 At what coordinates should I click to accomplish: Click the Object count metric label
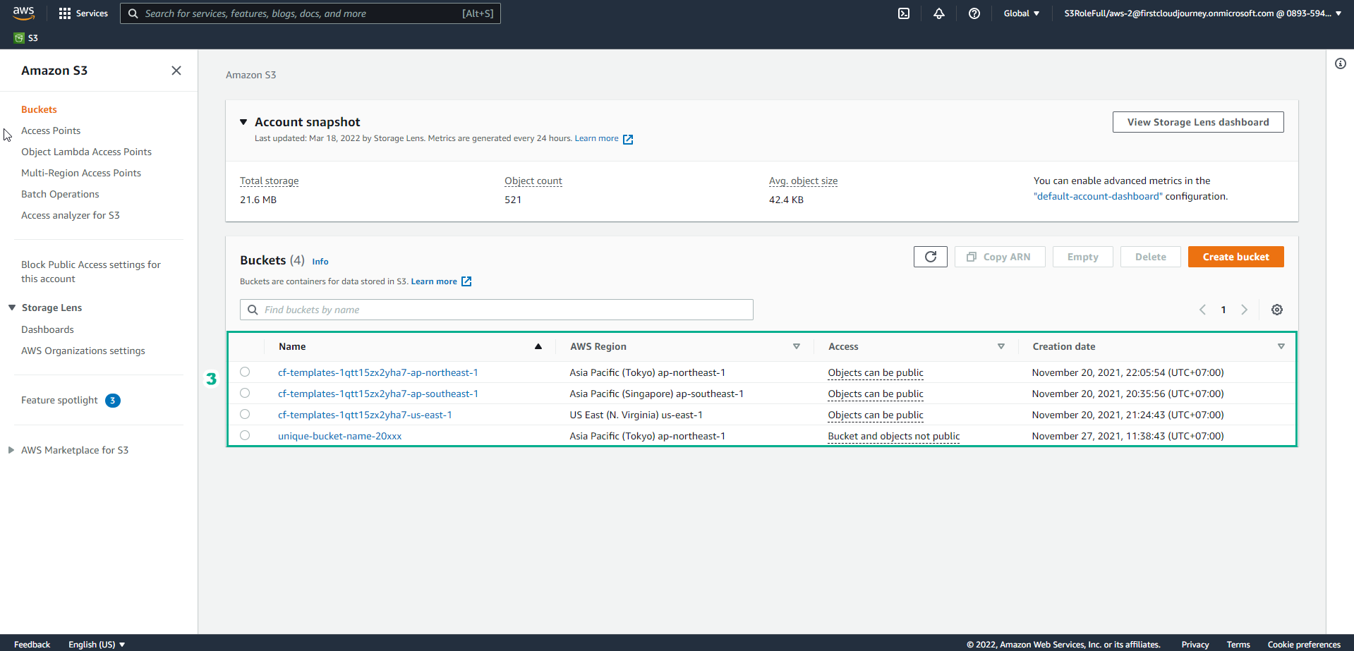(x=533, y=181)
